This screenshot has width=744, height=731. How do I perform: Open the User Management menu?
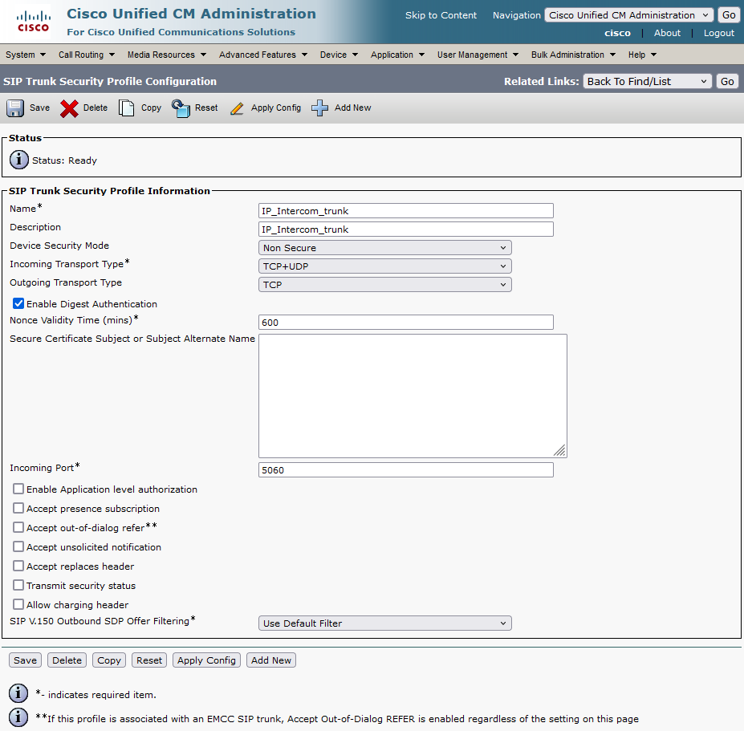tap(478, 55)
